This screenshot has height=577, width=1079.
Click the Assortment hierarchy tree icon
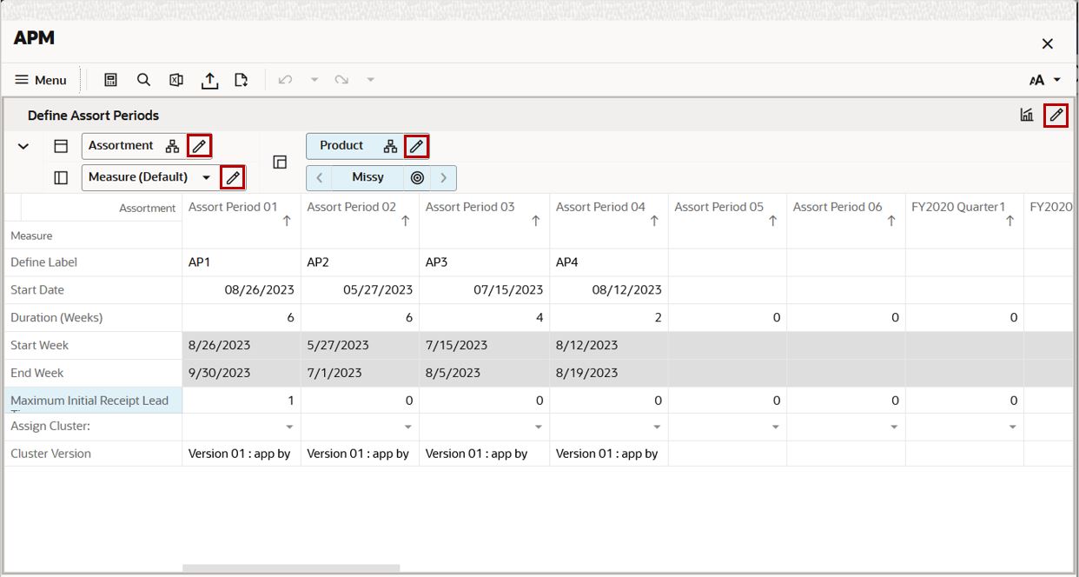[x=170, y=145]
